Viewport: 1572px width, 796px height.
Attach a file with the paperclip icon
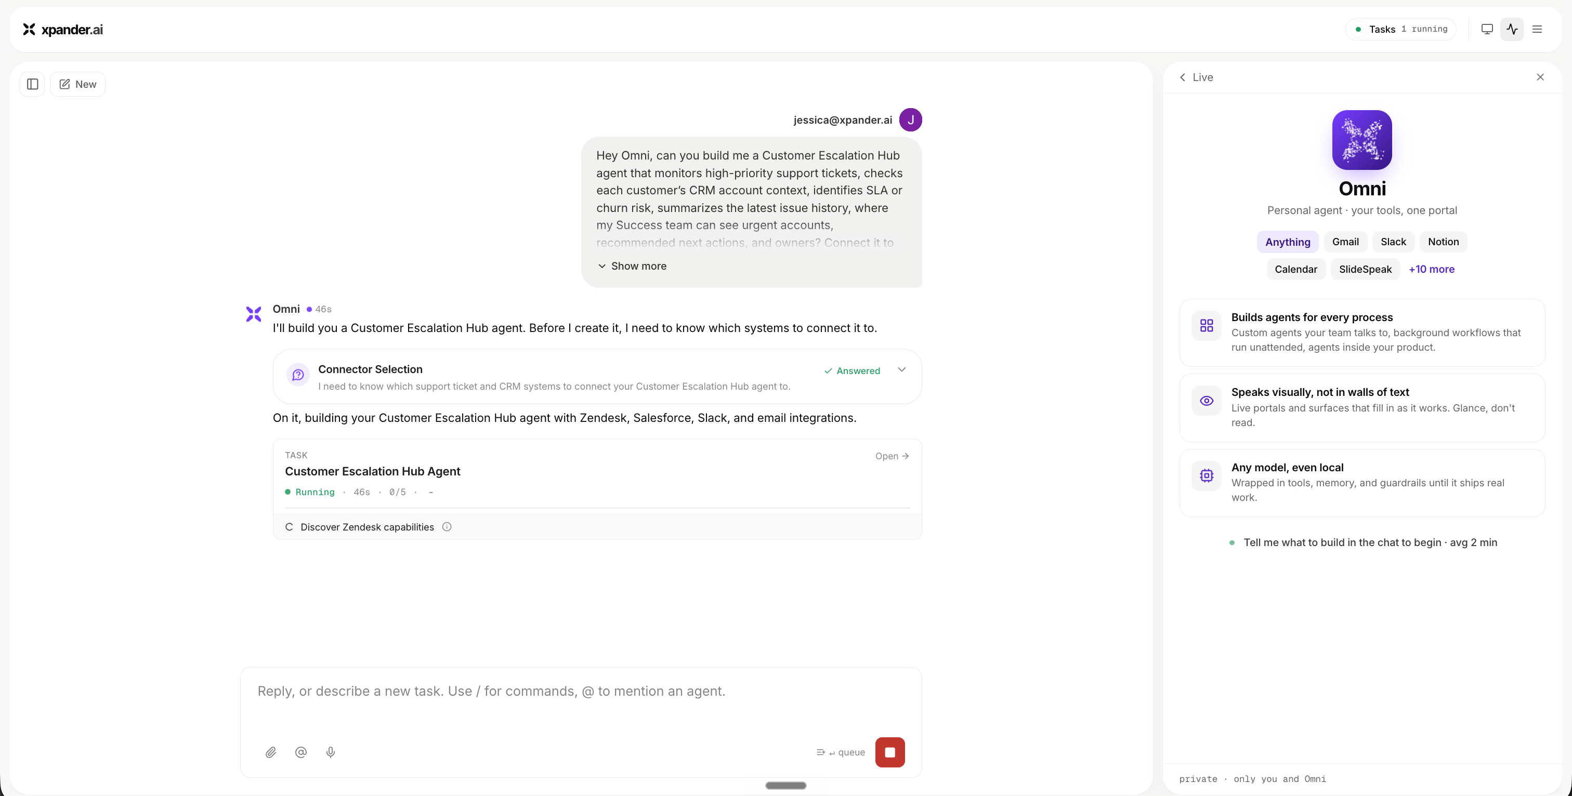click(x=271, y=753)
